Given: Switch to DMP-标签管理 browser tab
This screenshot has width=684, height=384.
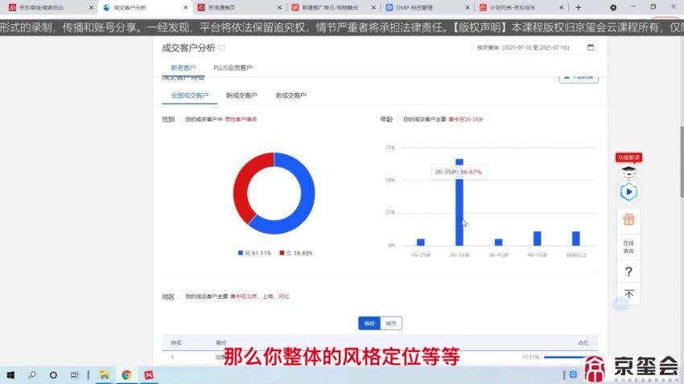Looking at the screenshot, I should pos(421,7).
